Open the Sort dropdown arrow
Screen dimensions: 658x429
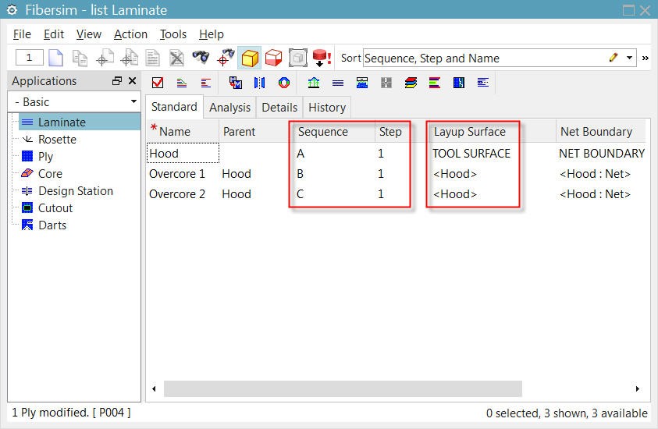pyautogui.click(x=630, y=58)
